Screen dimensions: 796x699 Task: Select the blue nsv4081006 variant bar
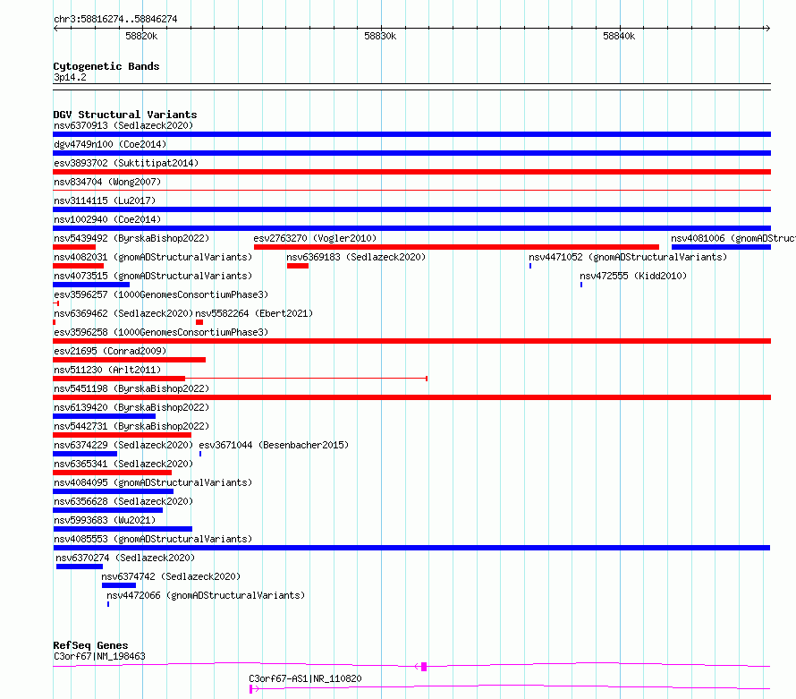point(721,247)
